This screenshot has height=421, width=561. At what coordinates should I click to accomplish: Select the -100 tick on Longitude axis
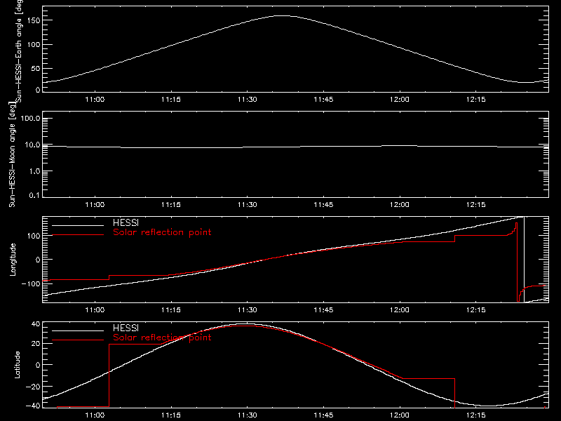[31, 283]
